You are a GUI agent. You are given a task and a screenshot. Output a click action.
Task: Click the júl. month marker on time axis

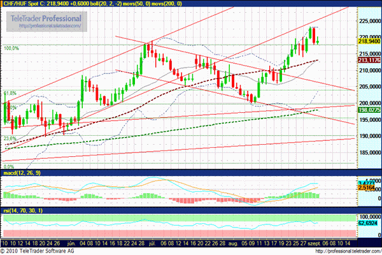pyautogui.click(x=153, y=243)
